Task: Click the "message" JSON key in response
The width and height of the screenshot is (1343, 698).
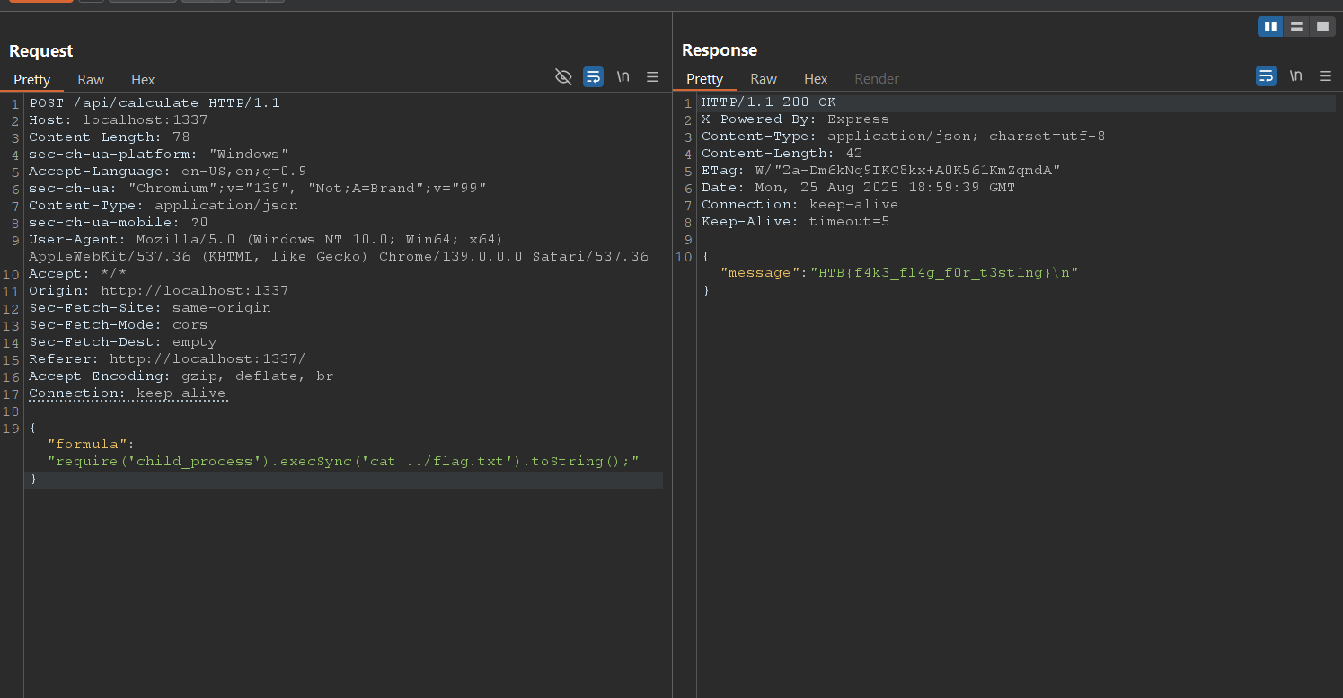Action: click(x=761, y=273)
